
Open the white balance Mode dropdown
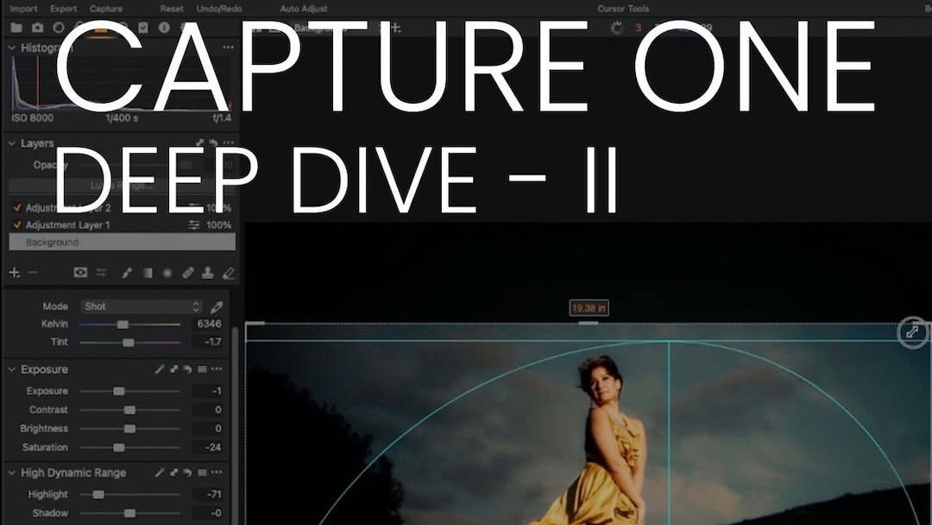142,307
